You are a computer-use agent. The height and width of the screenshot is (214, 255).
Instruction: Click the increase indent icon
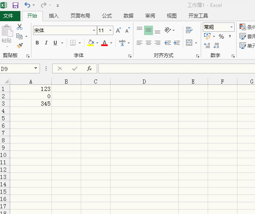pyautogui.click(x=177, y=43)
